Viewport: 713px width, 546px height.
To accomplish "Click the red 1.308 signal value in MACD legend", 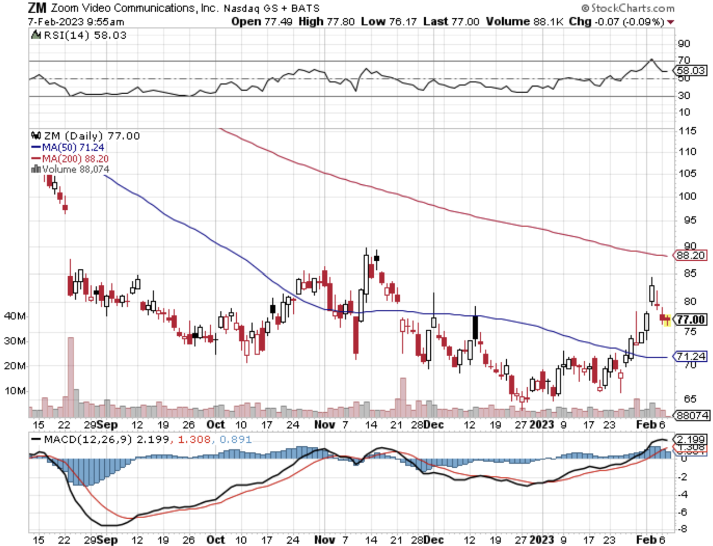I will coord(194,440).
